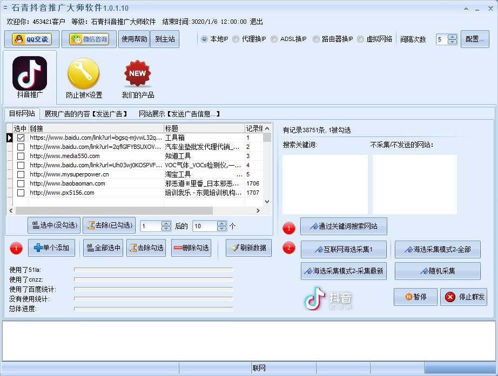Open 我们的产品 NEW badge icon
This screenshot has height=376, width=498.
(138, 79)
